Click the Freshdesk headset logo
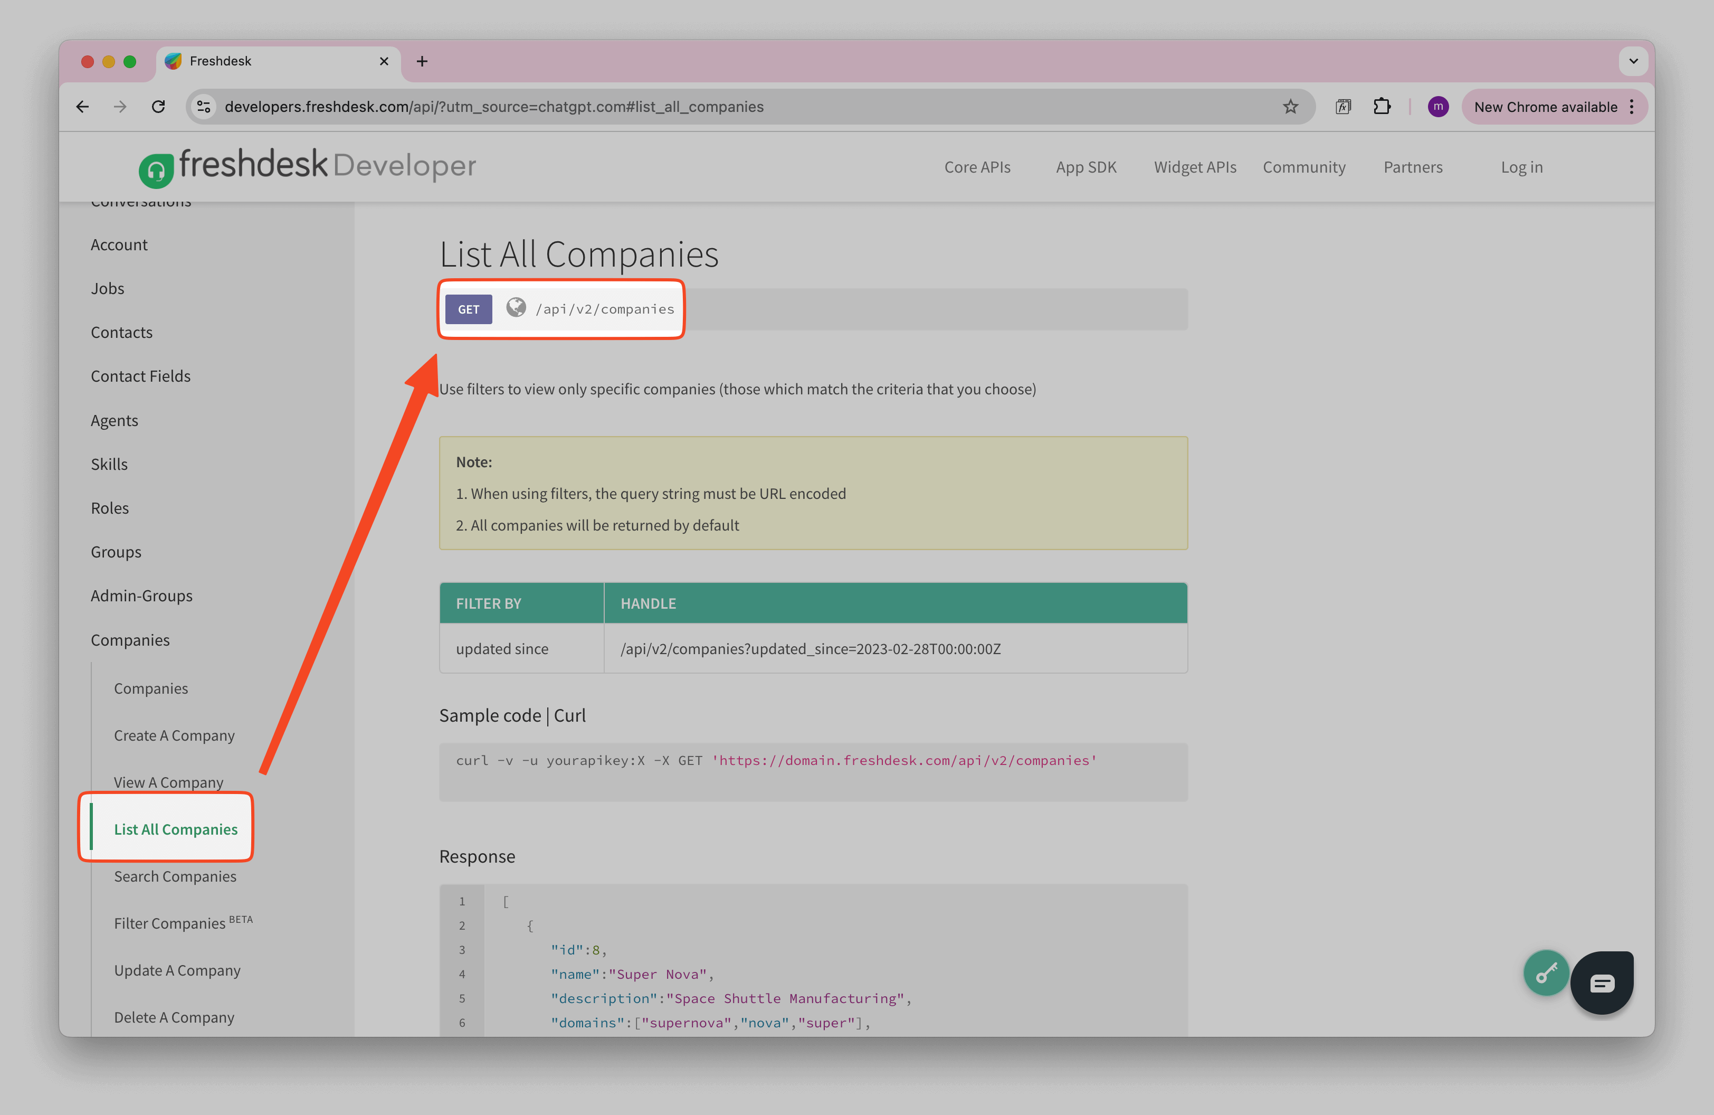Screen dimensions: 1714x1115 (156, 171)
